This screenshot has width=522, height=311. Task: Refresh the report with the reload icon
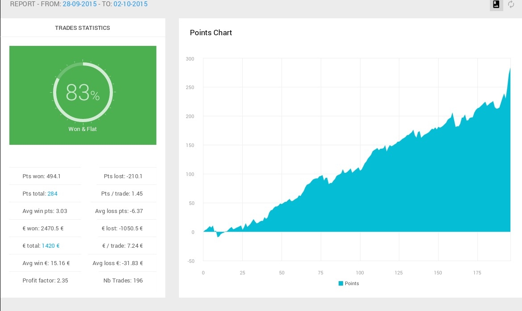[x=511, y=5]
